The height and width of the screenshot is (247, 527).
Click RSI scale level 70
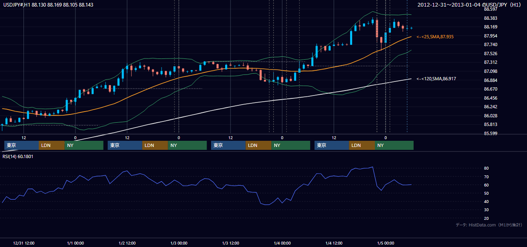tap(486, 177)
